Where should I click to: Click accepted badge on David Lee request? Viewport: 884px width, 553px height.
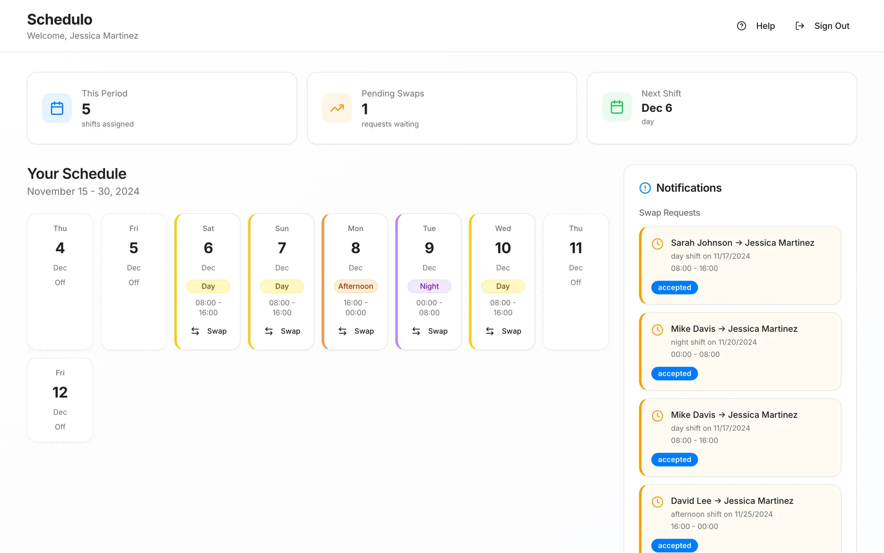coord(674,546)
